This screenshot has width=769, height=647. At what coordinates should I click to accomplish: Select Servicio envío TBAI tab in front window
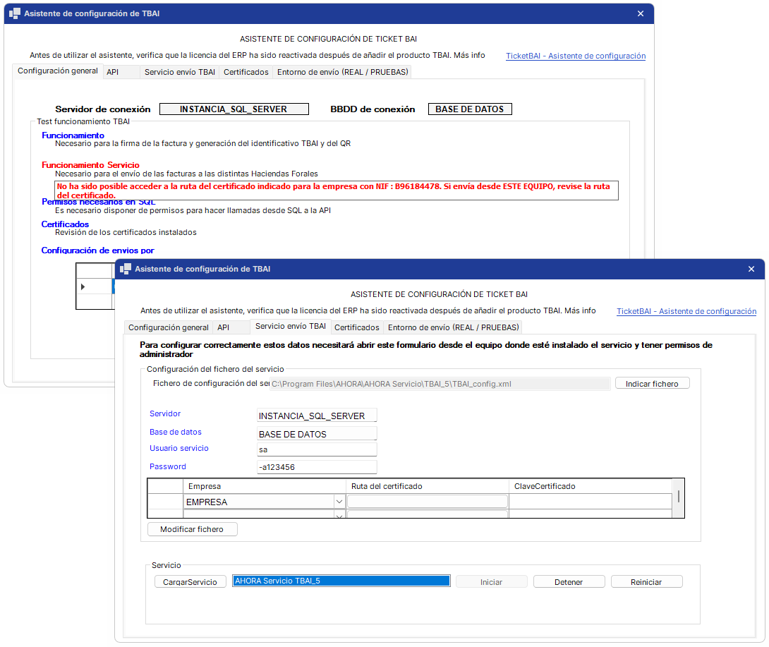pos(291,326)
